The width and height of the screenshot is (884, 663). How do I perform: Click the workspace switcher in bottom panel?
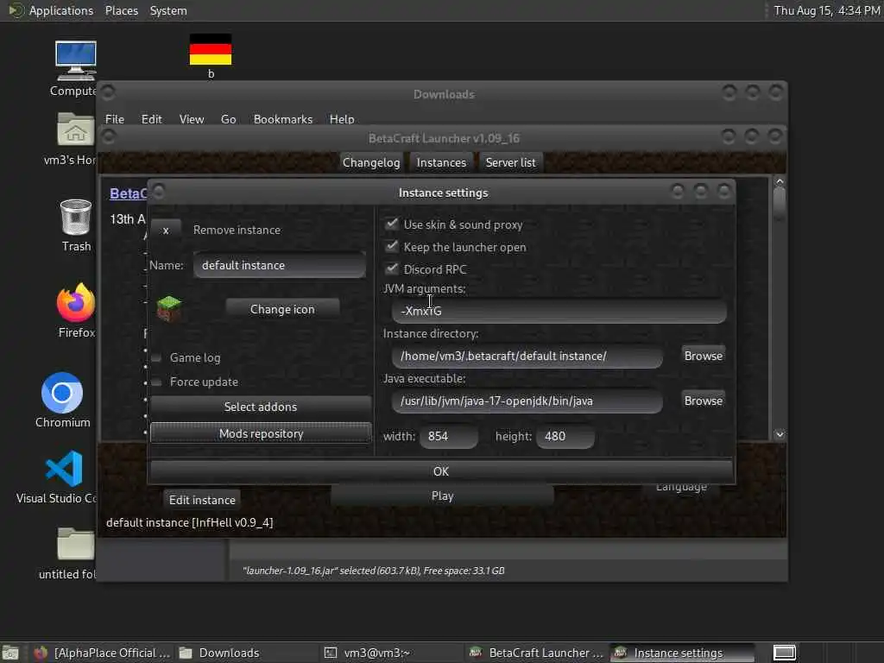784,653
